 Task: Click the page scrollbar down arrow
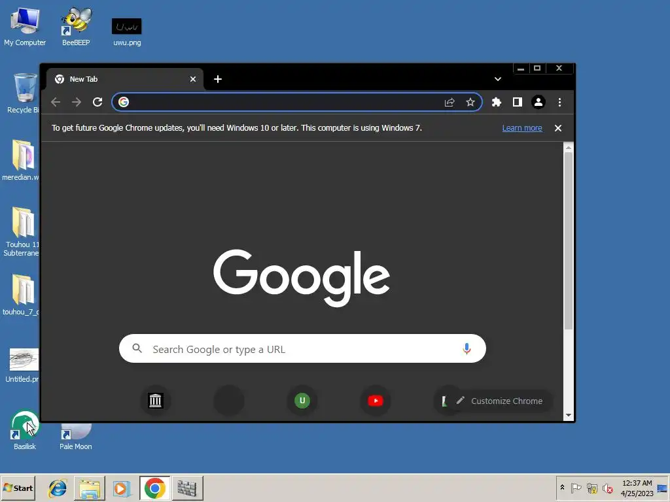569,415
